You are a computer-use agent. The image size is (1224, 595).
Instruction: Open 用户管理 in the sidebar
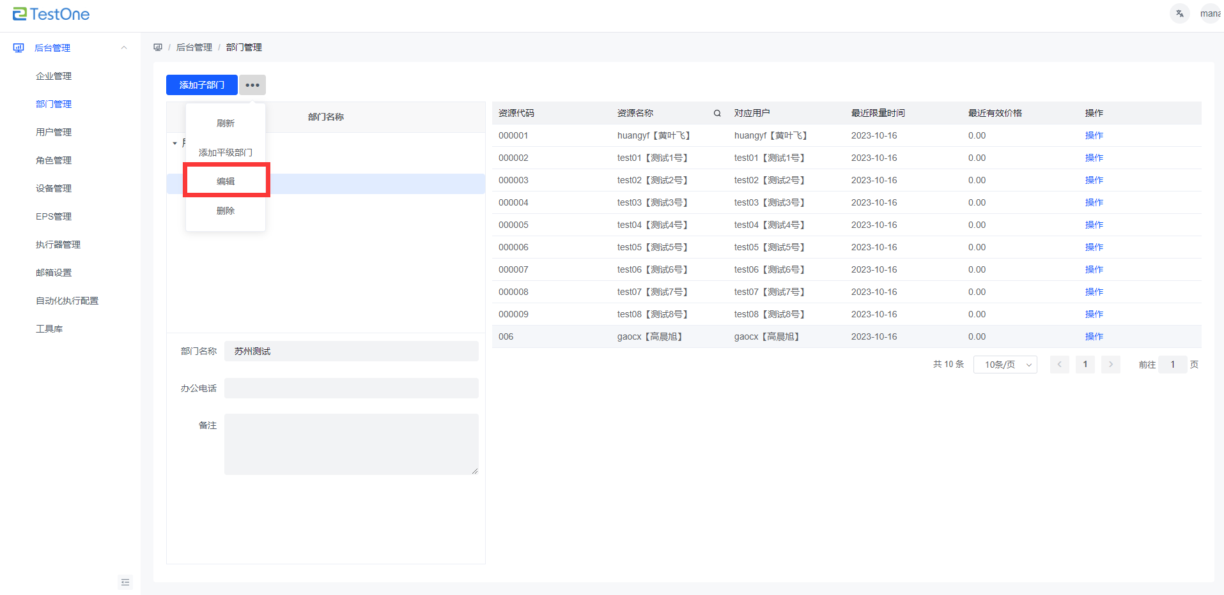tap(54, 132)
